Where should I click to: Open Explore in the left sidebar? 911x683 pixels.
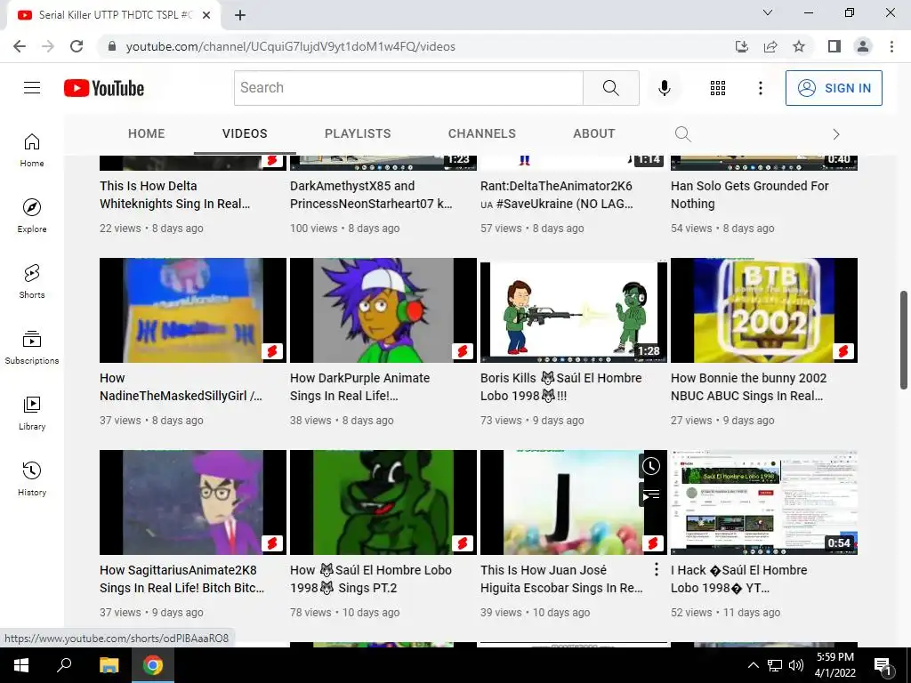pos(32,215)
